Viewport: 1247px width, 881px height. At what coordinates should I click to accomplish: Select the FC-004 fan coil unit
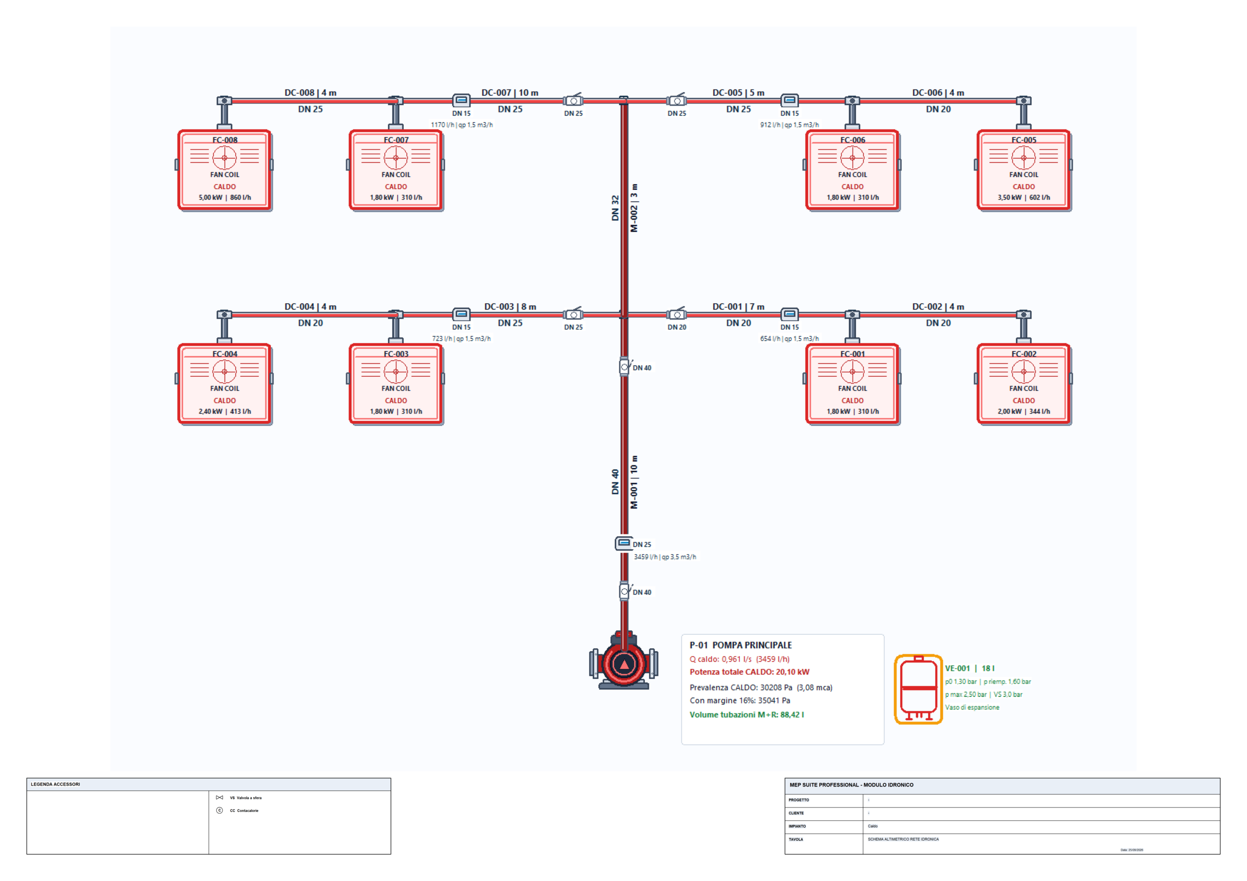[x=224, y=384]
